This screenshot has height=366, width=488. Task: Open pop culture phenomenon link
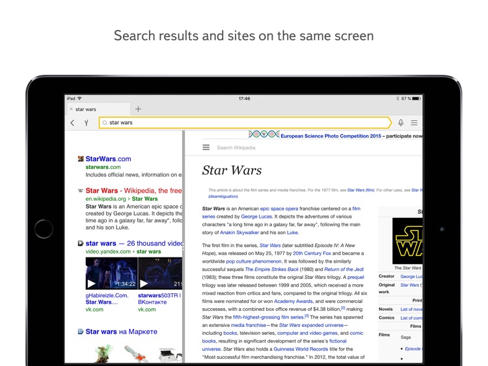coord(254,261)
